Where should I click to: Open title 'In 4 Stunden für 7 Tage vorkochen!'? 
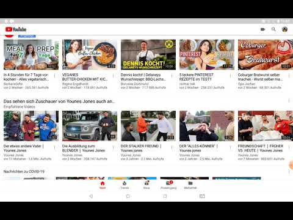click(26, 77)
